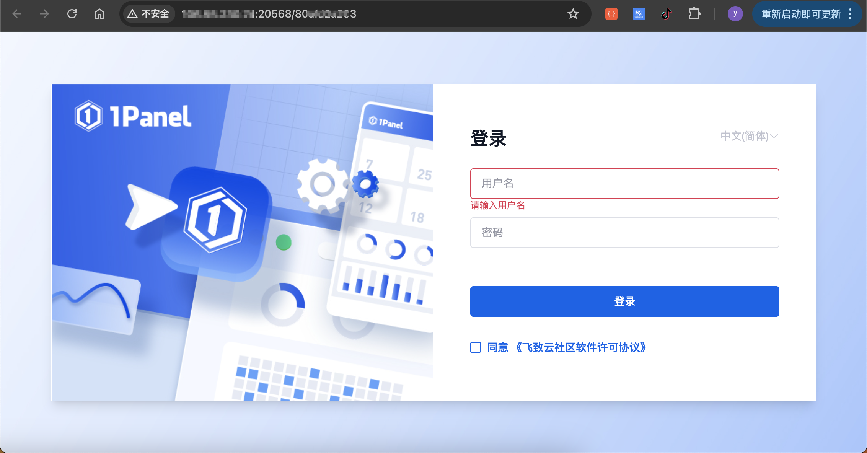This screenshot has width=867, height=453.
Task: Click the 不安全 site security indicator
Action: coord(148,14)
